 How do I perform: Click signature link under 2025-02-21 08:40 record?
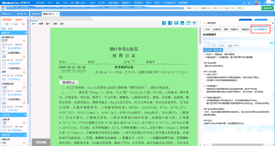(15, 48)
